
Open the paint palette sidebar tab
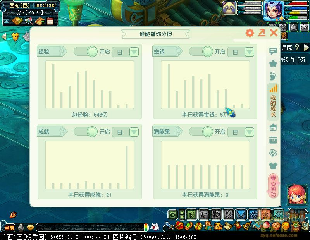point(273,153)
